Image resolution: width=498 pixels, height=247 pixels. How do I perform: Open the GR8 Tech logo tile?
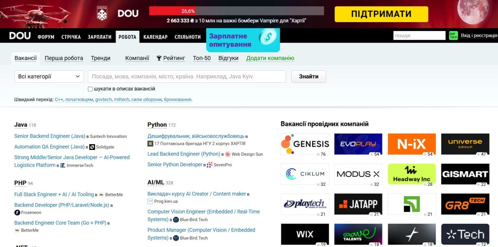[465, 204]
